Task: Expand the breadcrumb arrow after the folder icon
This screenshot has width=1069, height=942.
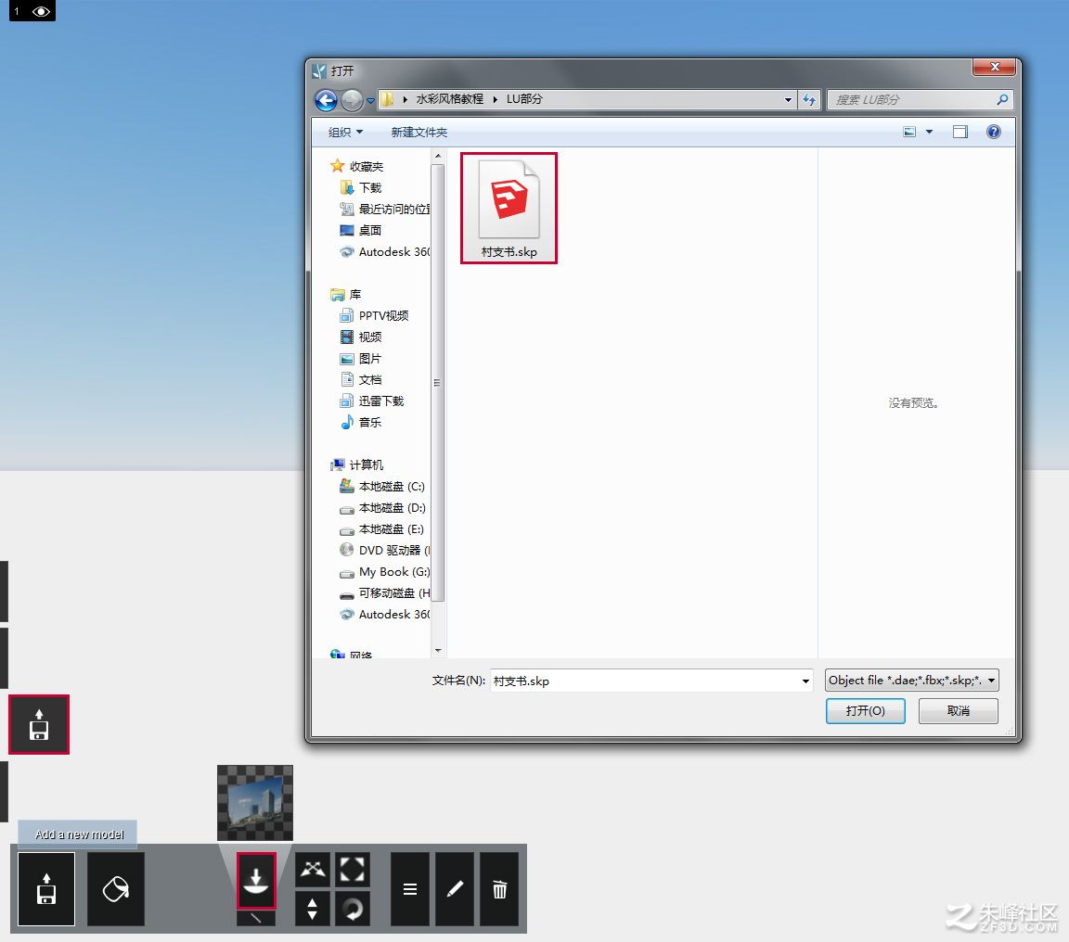Action: pos(405,99)
